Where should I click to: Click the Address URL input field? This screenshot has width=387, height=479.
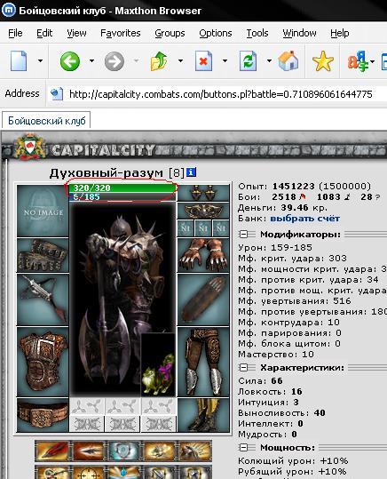(220, 94)
